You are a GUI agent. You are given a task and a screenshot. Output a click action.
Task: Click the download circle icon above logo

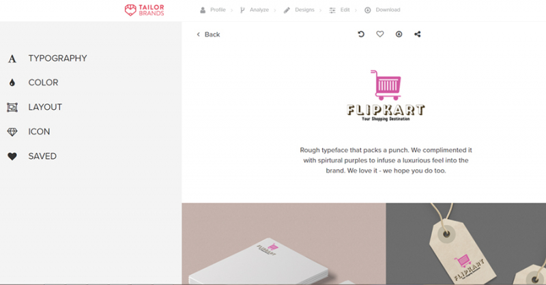click(399, 34)
